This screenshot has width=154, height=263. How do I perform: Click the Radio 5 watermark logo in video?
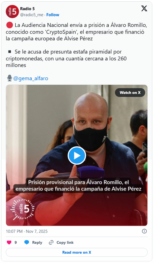[x=22, y=209]
